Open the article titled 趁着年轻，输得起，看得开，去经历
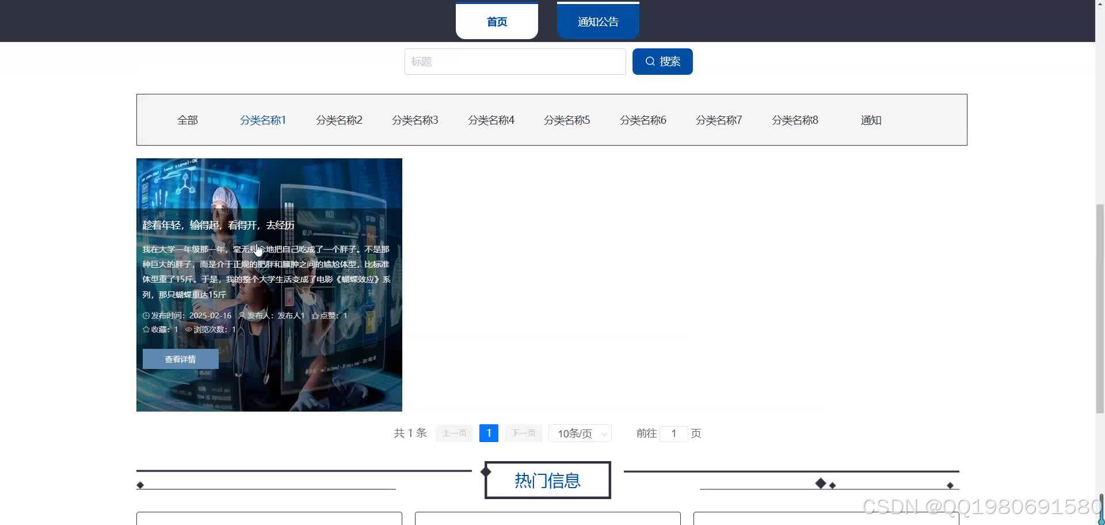 218,225
